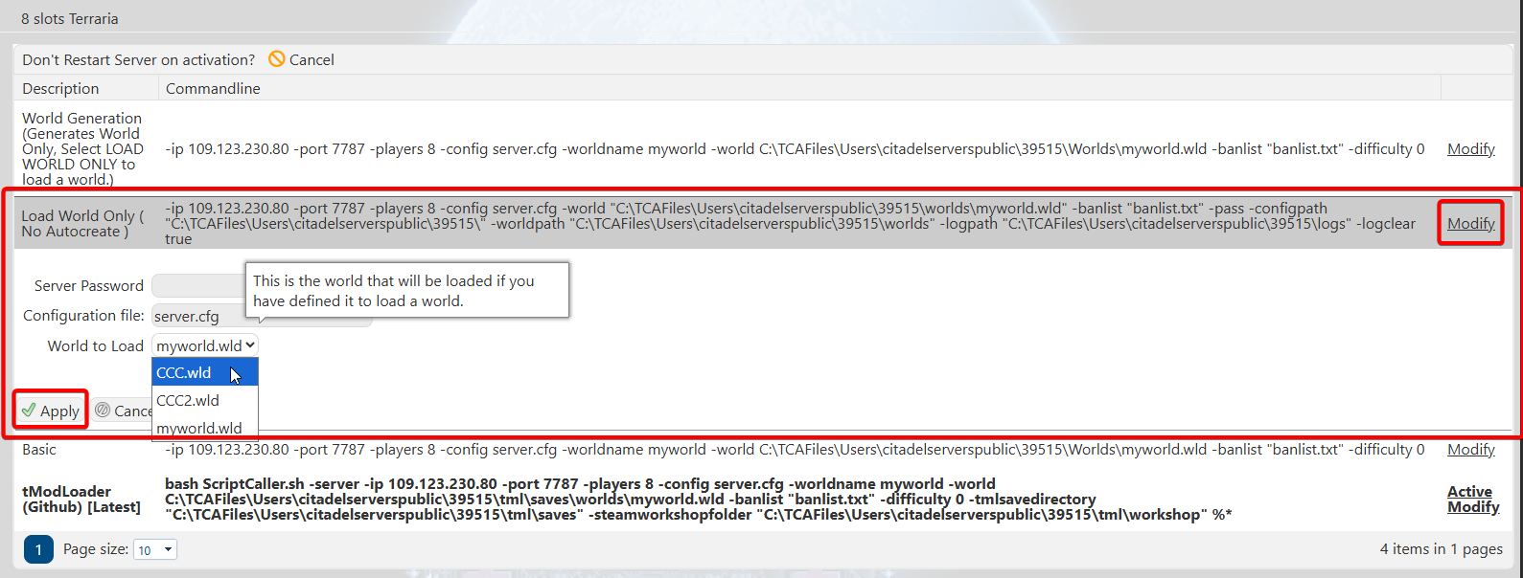Go to page 1 in pager
This screenshot has height=578, width=1523.
[x=38, y=549]
